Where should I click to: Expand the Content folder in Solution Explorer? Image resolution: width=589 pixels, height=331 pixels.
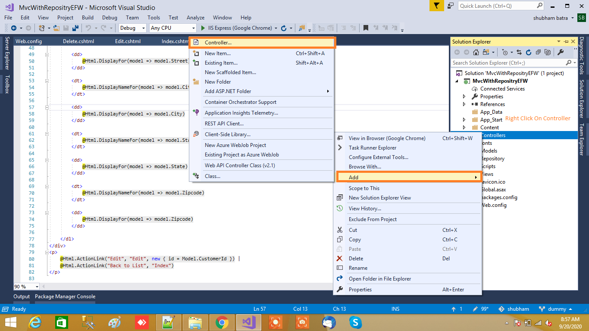(x=464, y=128)
